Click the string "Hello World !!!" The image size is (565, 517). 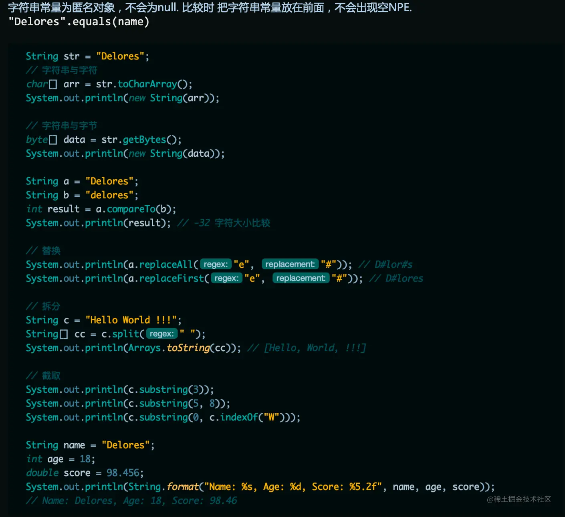click(x=131, y=320)
